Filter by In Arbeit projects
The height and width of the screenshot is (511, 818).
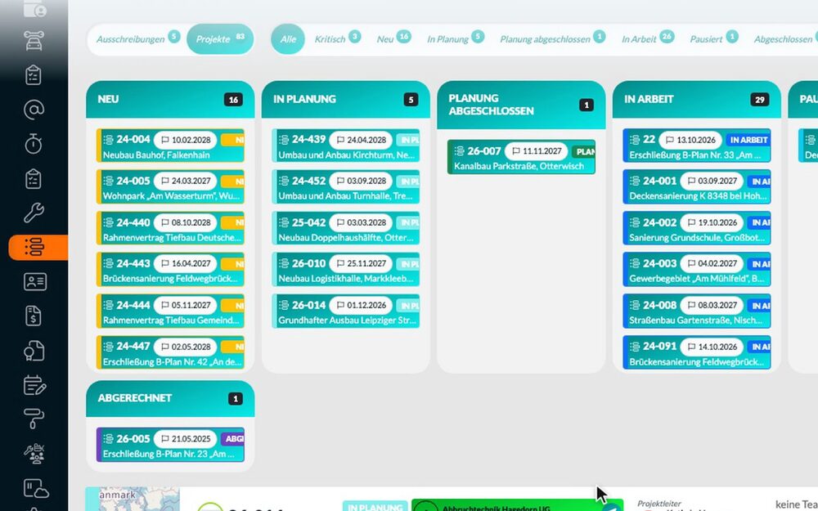(647, 39)
